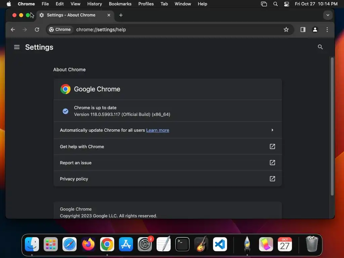
Task: Open the Privacy policy link
Action: (x=168, y=179)
